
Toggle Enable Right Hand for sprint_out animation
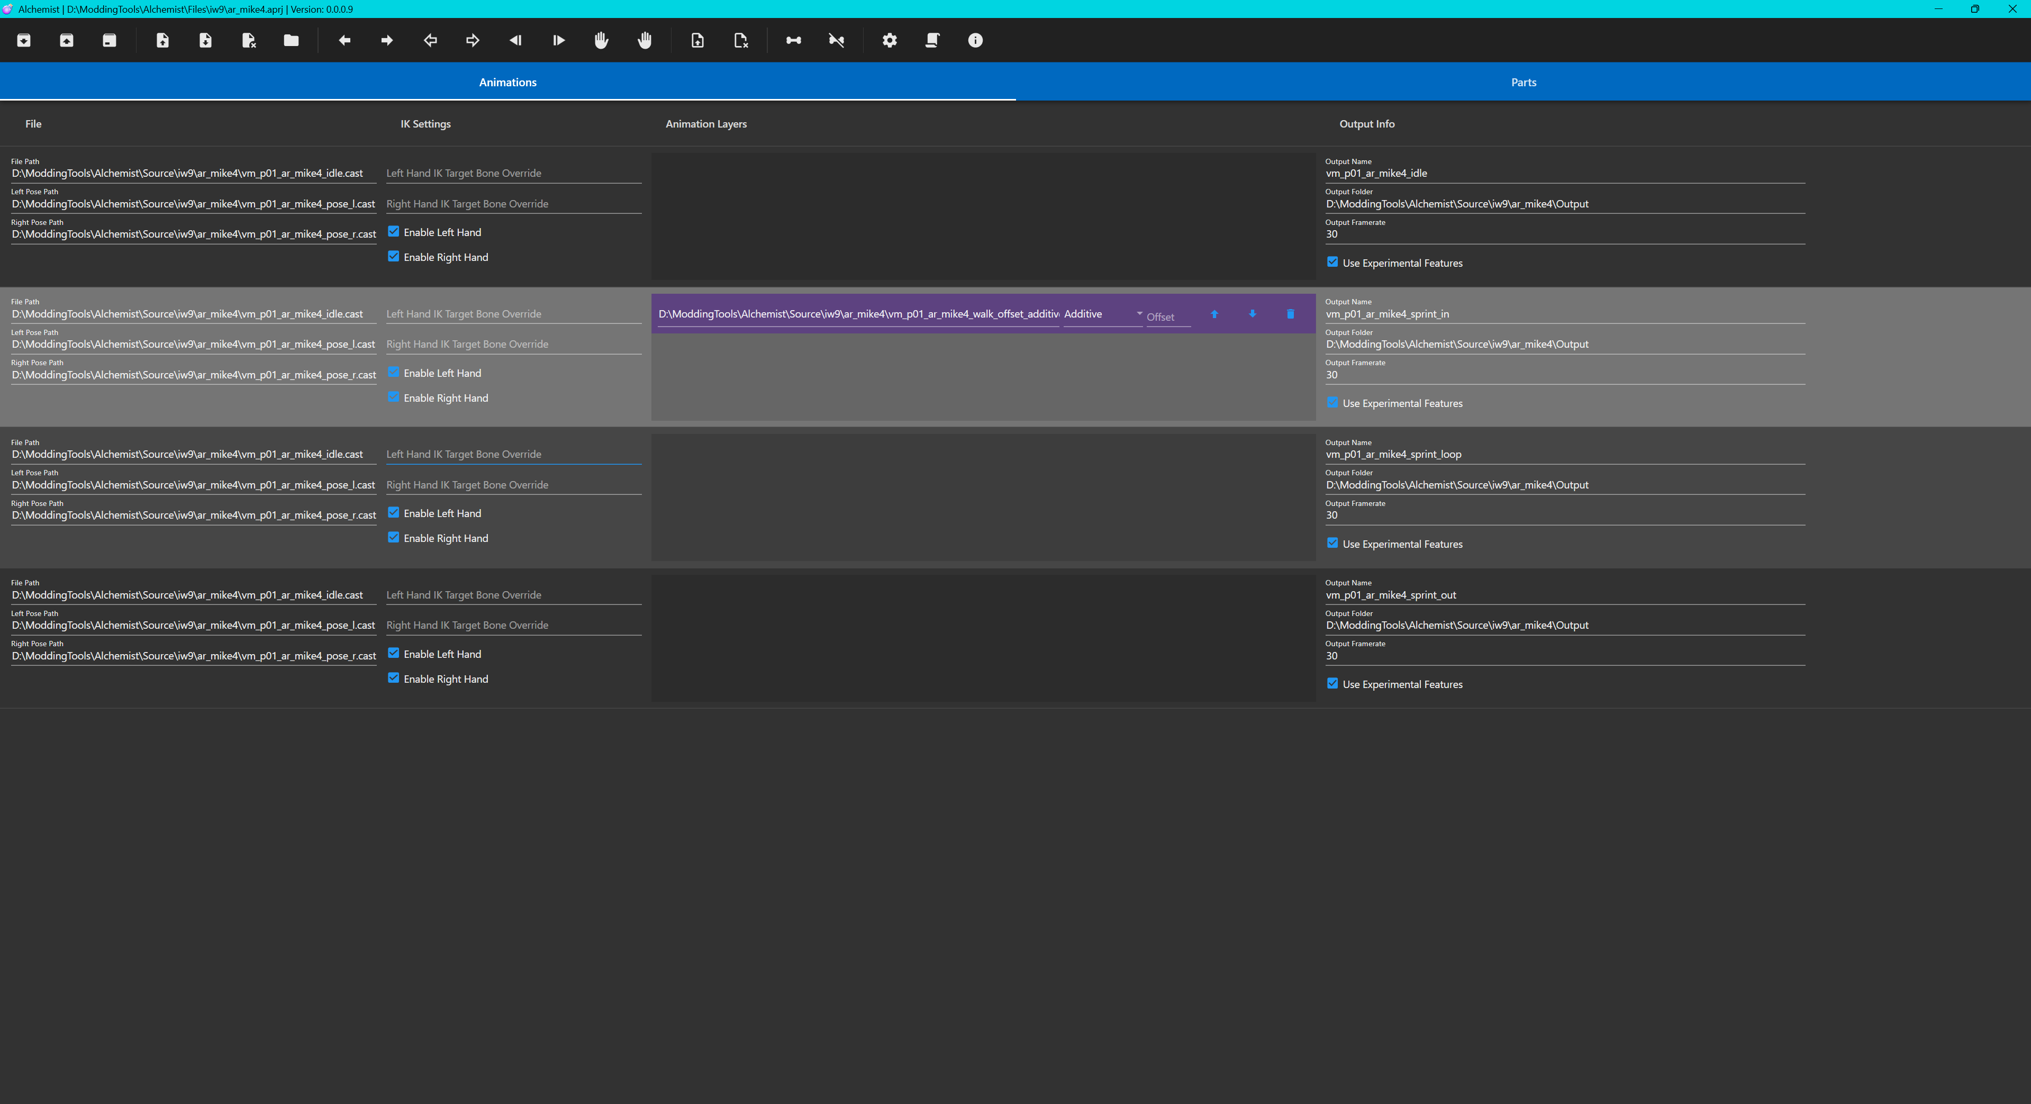(393, 678)
